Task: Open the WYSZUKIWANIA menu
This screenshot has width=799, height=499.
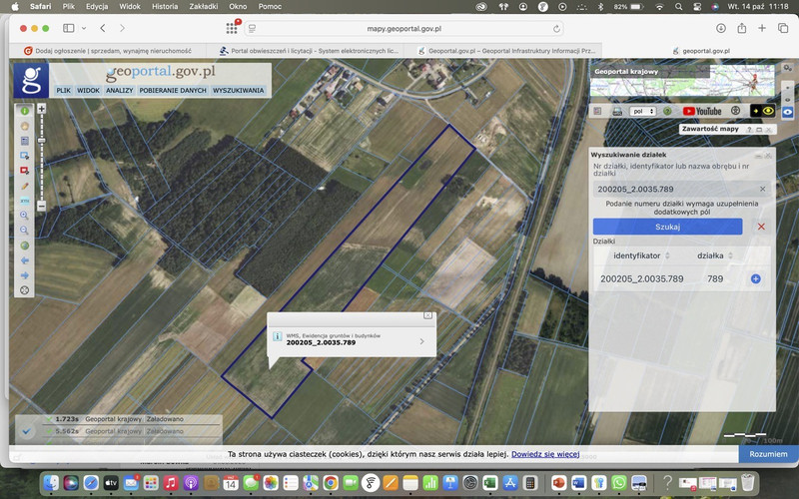Action: pyautogui.click(x=238, y=90)
